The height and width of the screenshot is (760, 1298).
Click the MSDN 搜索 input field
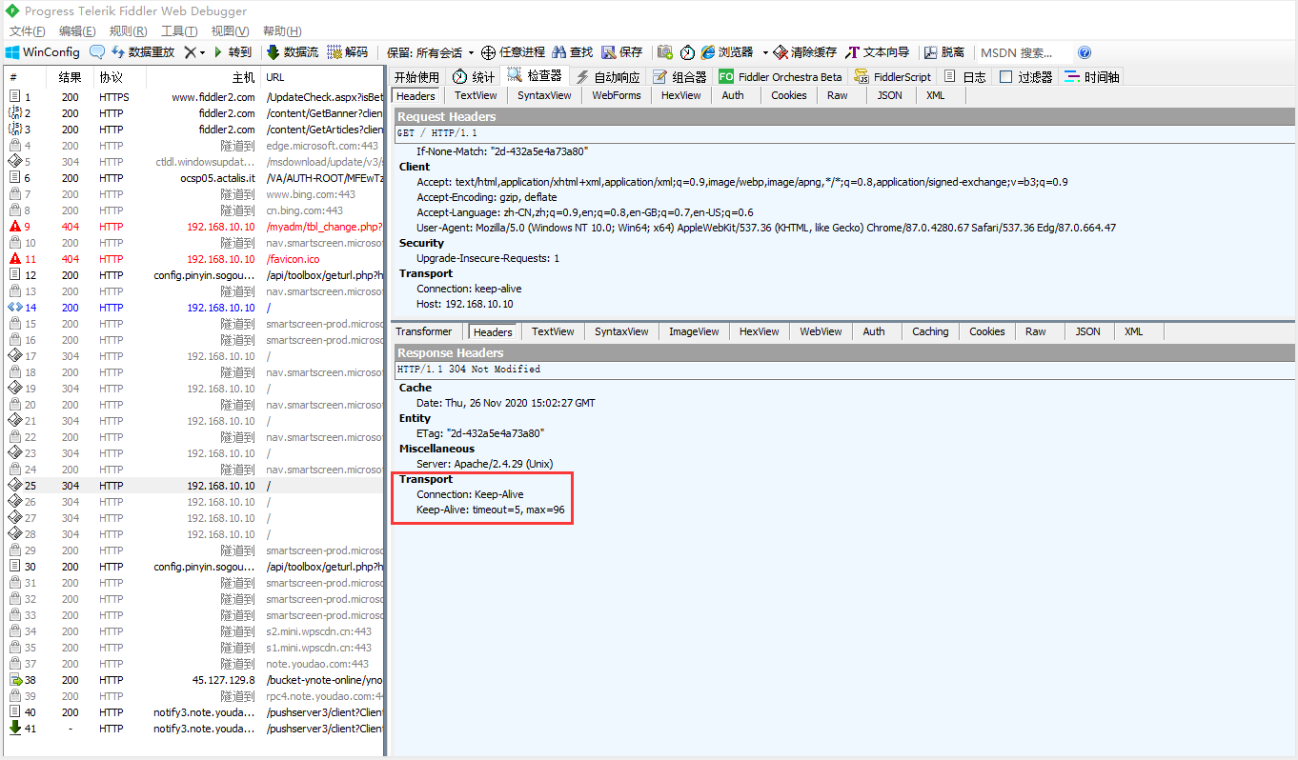(x=1024, y=52)
